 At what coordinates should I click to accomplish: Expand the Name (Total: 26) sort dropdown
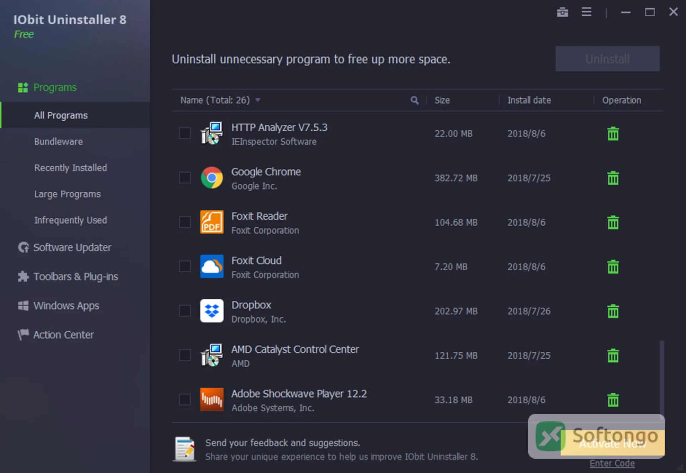tap(258, 100)
